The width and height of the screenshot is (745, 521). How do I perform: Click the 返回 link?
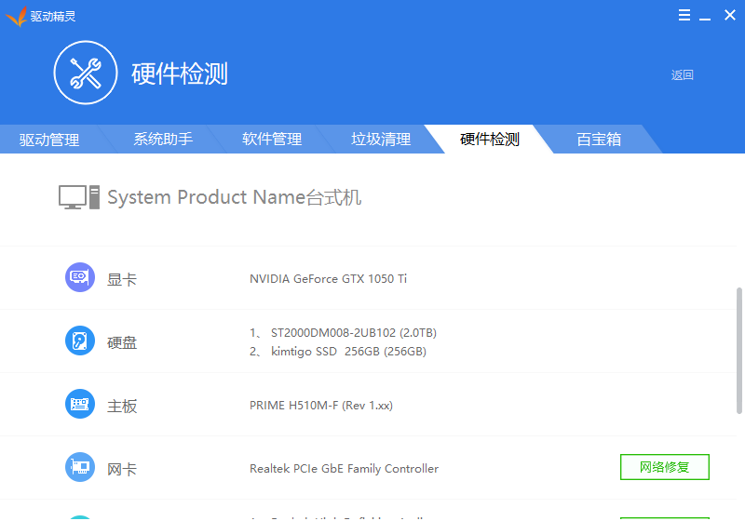[683, 75]
